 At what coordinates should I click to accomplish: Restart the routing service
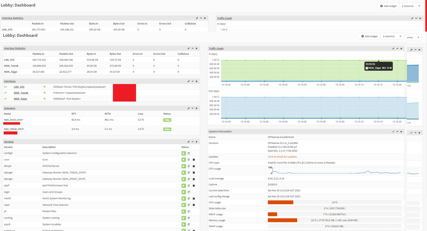[189, 218]
